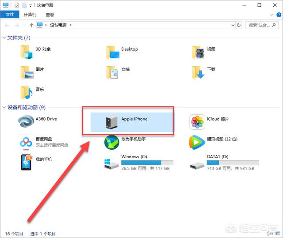Open the 音乐 folder icon
The image size is (283, 238).
(27, 93)
